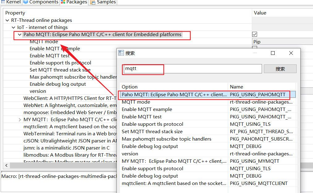Click the Value column header
Image resolution: width=313 pixels, height=193 pixels.
pos(260,13)
